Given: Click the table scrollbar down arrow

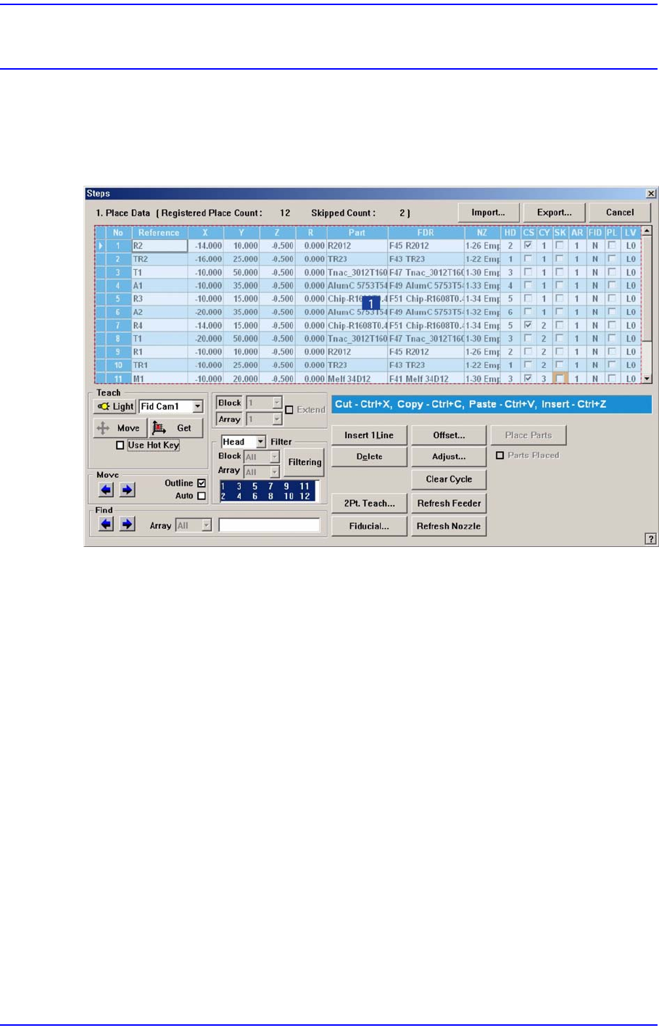Looking at the screenshot, I should pos(647,379).
